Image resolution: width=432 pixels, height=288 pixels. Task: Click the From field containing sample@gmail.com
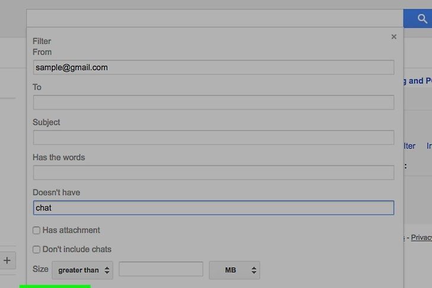coord(213,68)
